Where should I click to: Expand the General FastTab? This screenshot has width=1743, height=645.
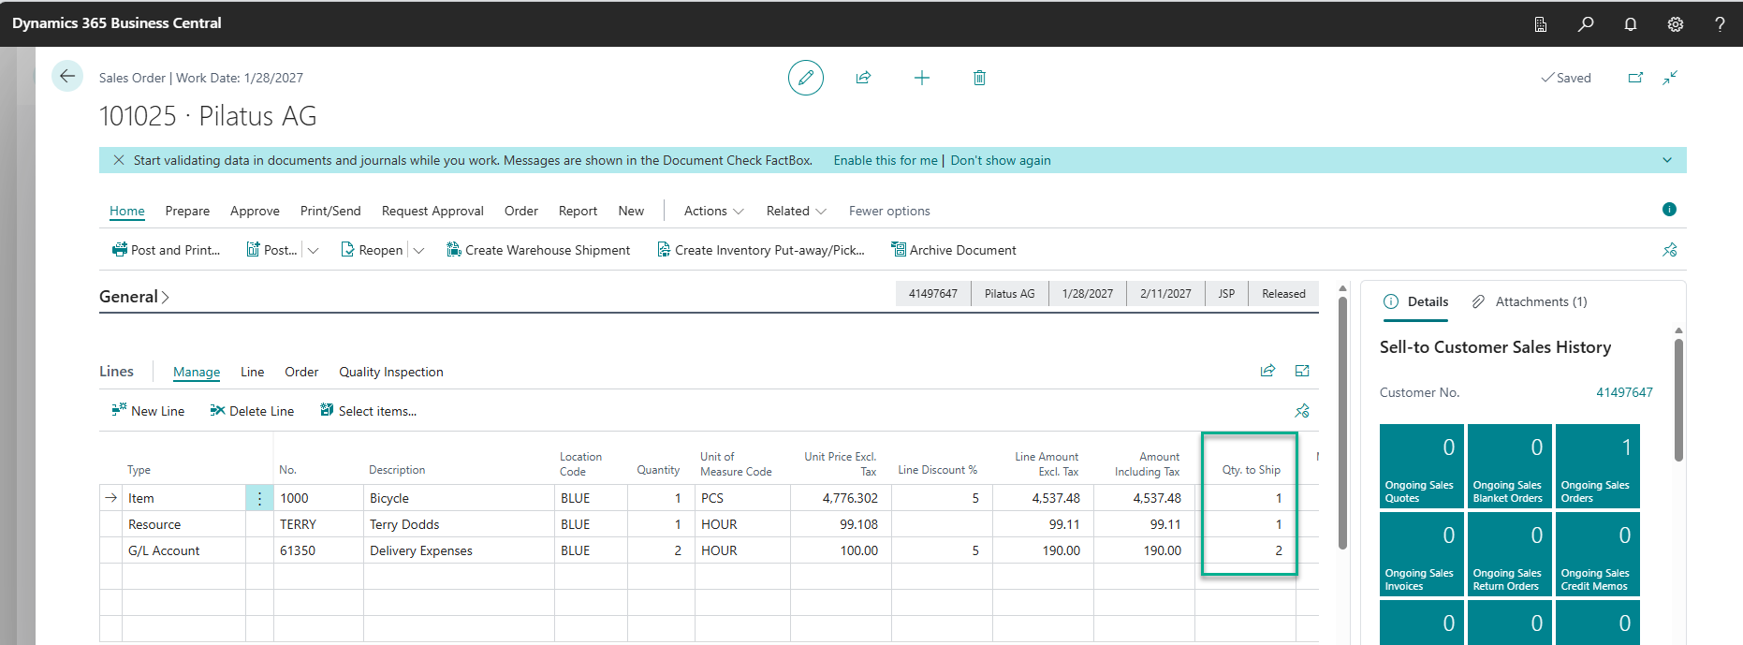click(x=134, y=297)
